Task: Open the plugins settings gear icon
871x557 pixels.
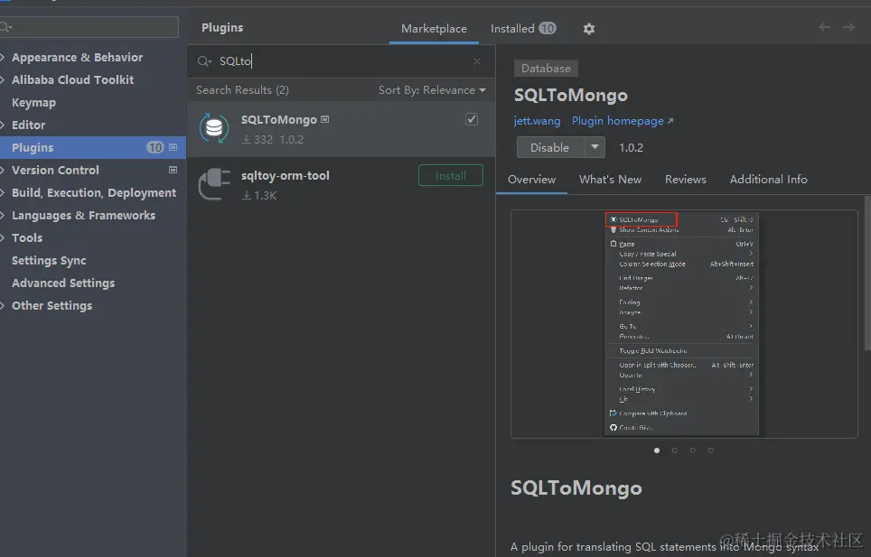Action: [589, 29]
